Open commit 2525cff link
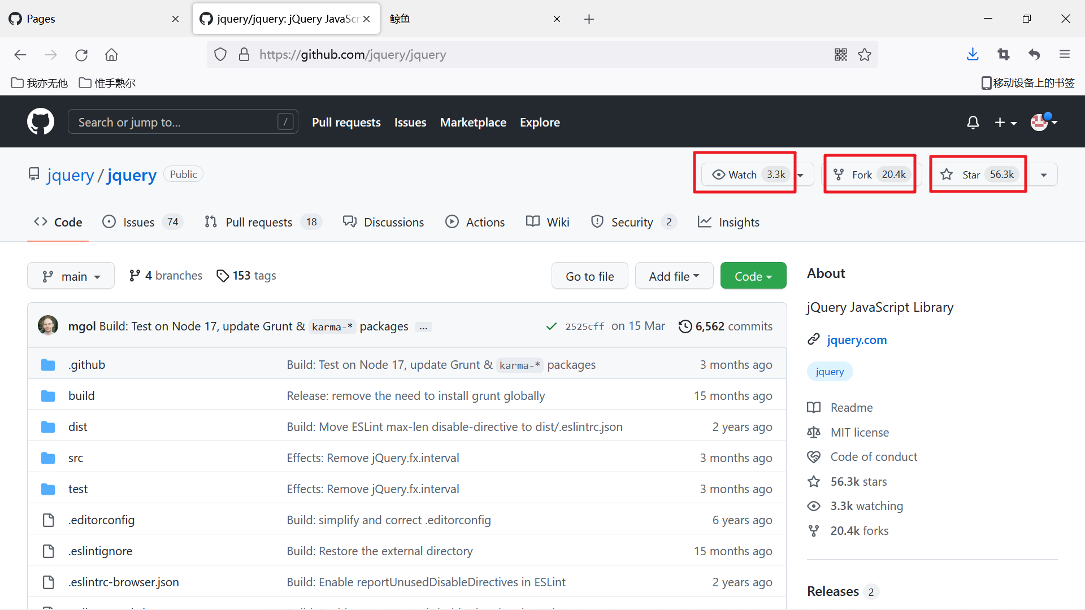Screen dimensions: 1085x610 pyautogui.click(x=585, y=326)
